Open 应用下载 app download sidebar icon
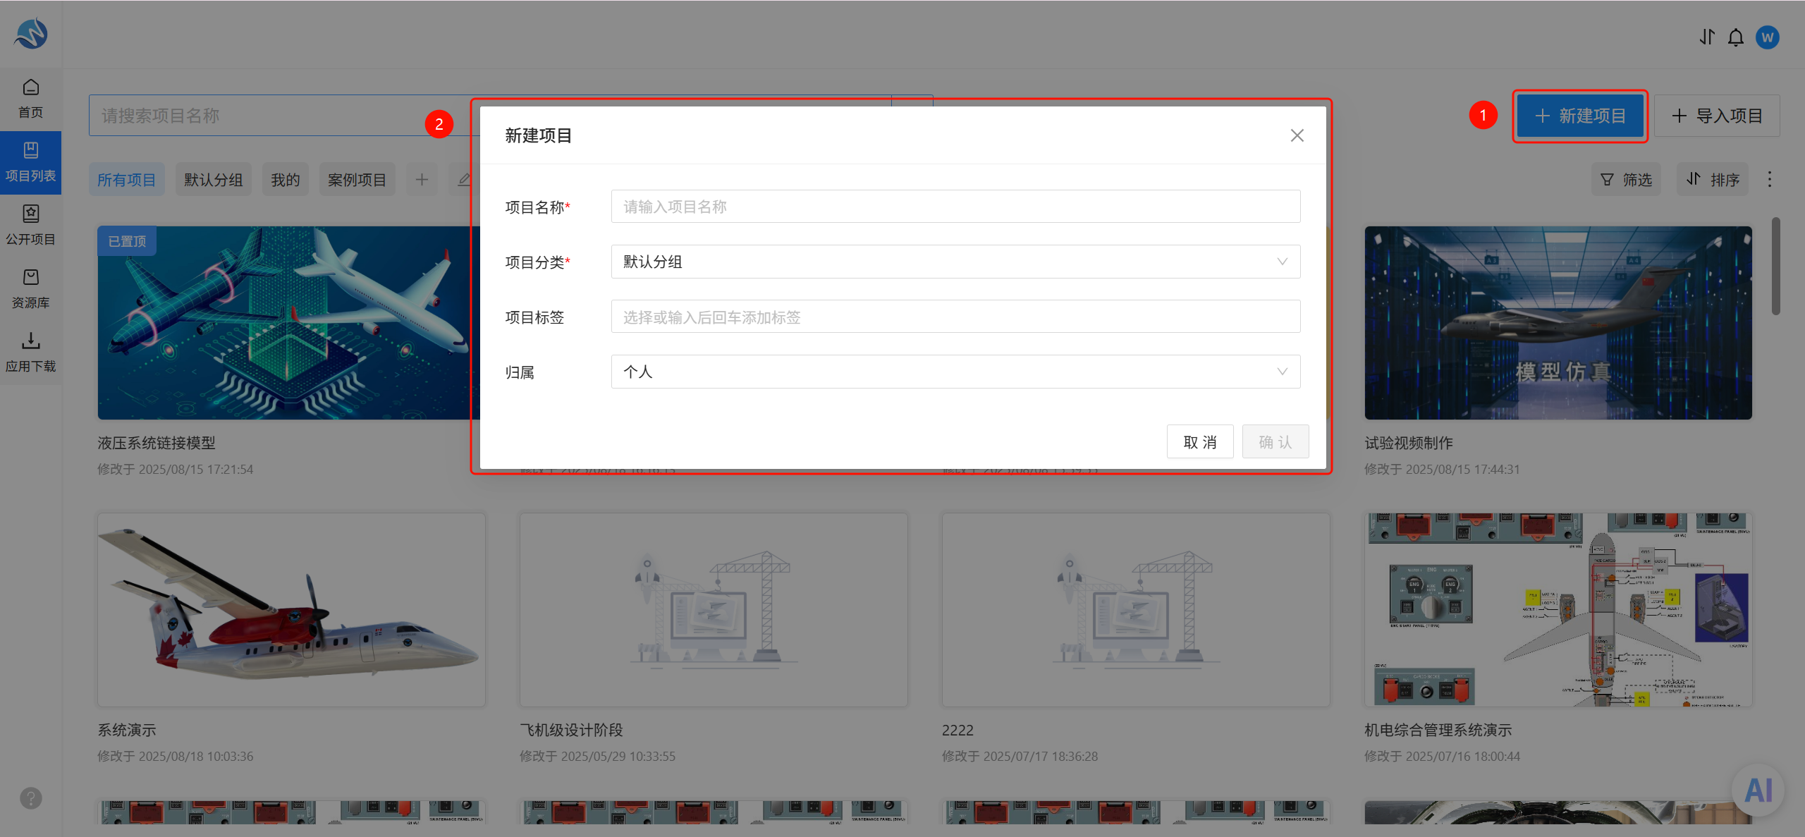The height and width of the screenshot is (837, 1805). click(x=30, y=353)
